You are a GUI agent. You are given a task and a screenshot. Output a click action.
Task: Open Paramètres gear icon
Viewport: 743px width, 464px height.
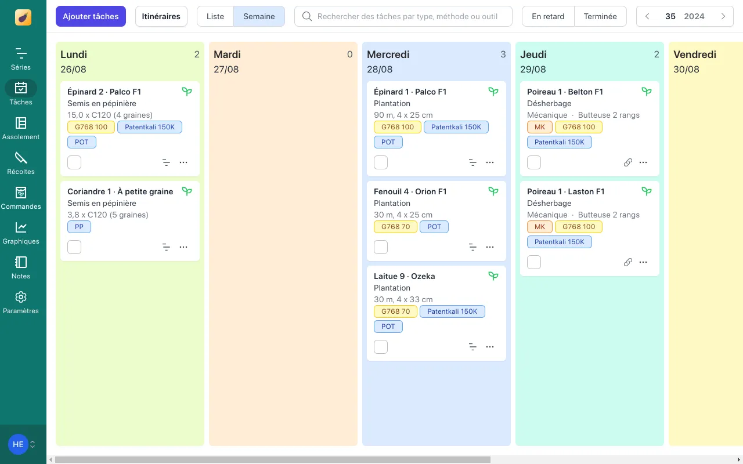tap(21, 302)
